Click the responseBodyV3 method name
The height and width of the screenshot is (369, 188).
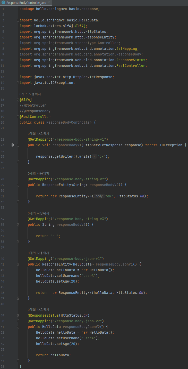coord(71,224)
